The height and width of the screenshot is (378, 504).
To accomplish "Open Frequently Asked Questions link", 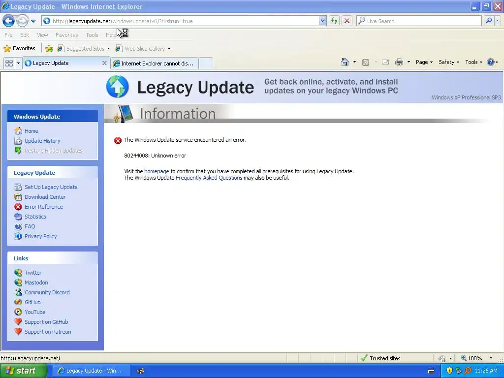I will (209, 178).
